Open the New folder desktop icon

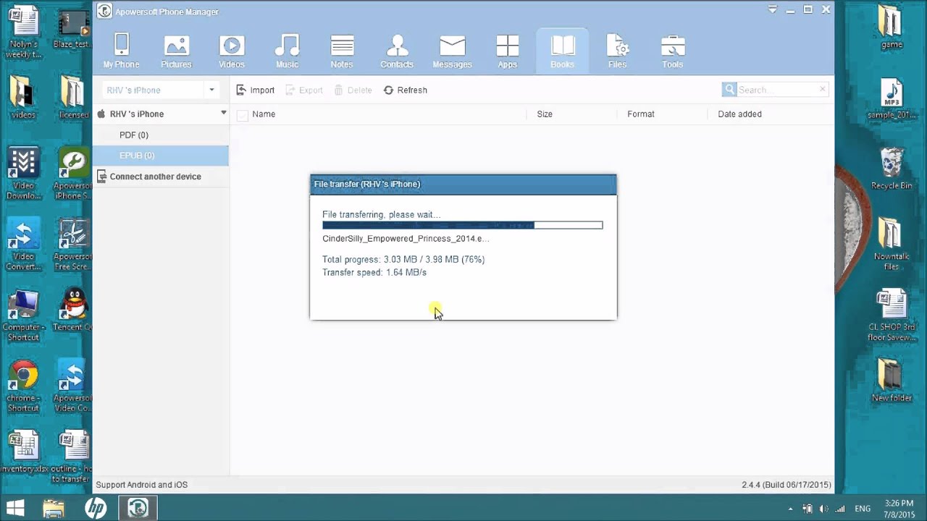point(892,381)
